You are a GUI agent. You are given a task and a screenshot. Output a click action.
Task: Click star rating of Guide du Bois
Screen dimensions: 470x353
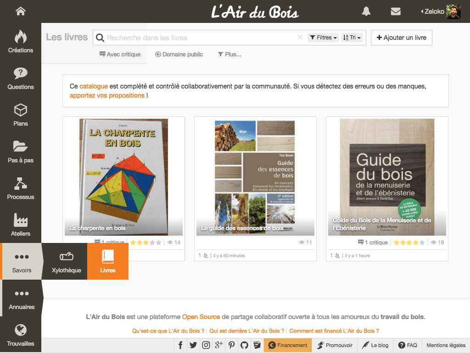click(x=409, y=243)
